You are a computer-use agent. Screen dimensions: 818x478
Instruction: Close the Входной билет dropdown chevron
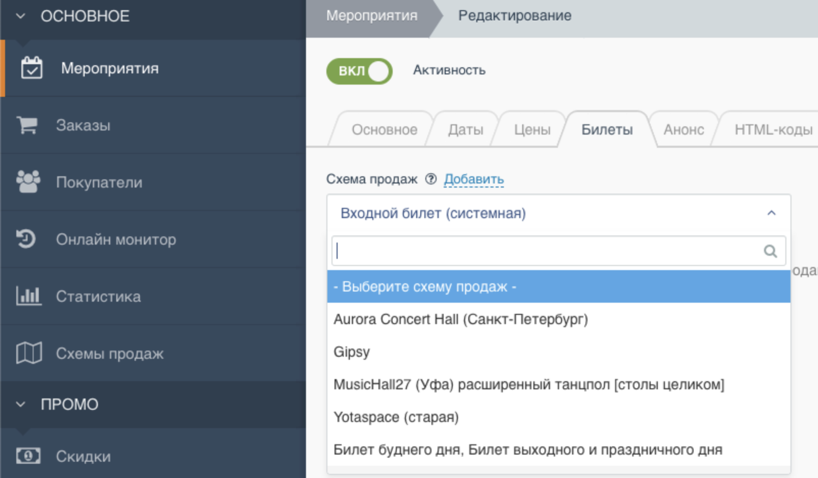pos(772,213)
